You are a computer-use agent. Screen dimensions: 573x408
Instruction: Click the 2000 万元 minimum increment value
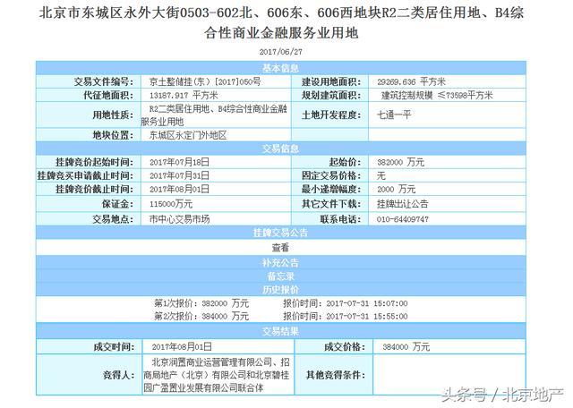(396, 189)
